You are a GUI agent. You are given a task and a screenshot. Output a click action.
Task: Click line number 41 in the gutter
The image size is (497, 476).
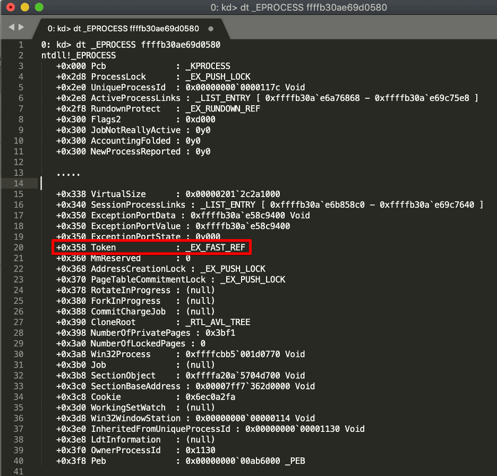click(20, 472)
